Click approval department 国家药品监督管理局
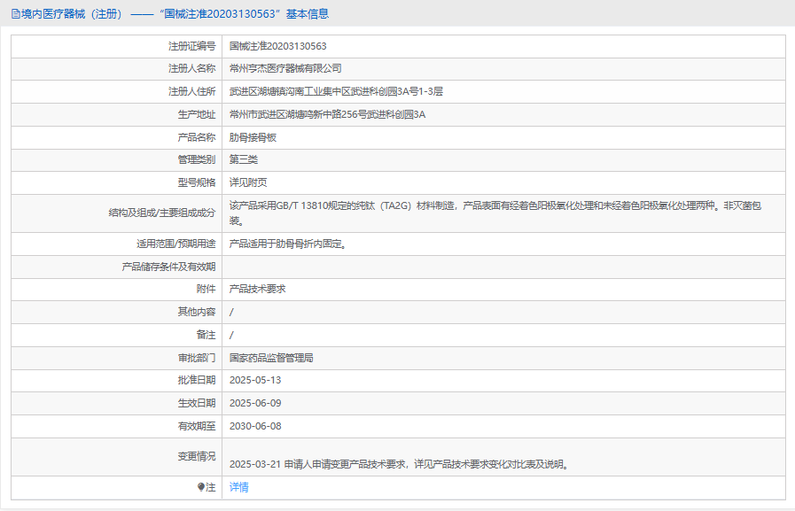The height and width of the screenshot is (511, 795). 271,358
